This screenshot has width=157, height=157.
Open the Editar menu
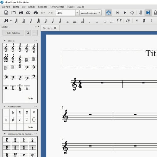click(16, 7)
